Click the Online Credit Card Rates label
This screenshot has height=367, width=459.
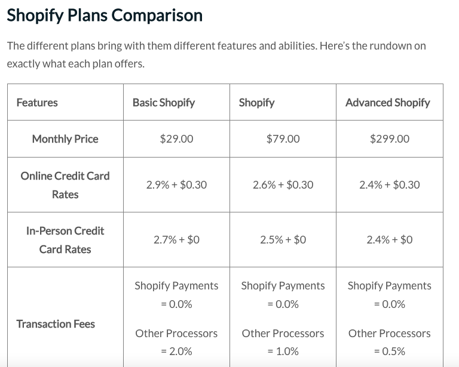[x=65, y=185]
